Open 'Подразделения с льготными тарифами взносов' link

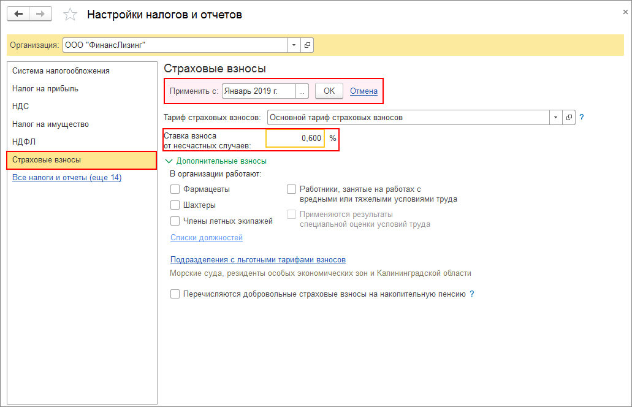(257, 260)
